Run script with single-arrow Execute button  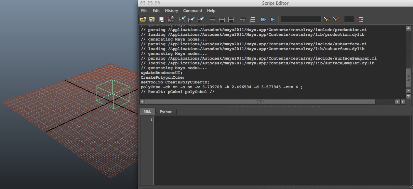pos(272,19)
